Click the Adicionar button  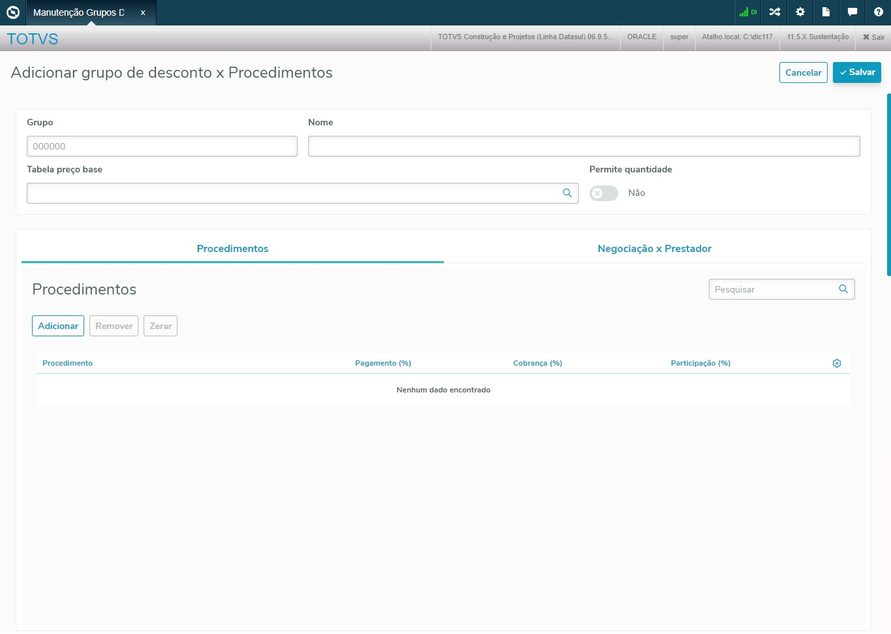pyautogui.click(x=58, y=326)
